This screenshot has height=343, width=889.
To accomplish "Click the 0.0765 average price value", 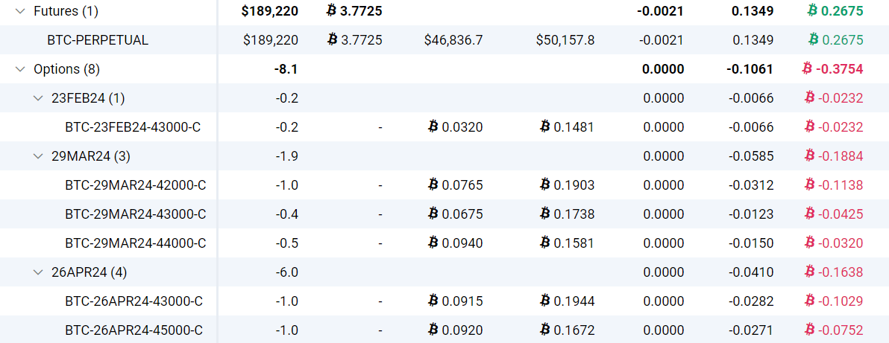I will (455, 185).
